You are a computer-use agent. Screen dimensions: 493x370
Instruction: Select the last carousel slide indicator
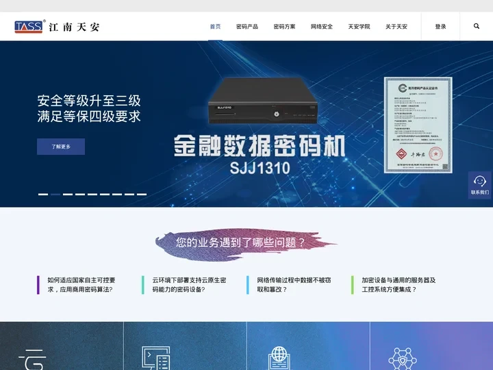tap(142, 195)
